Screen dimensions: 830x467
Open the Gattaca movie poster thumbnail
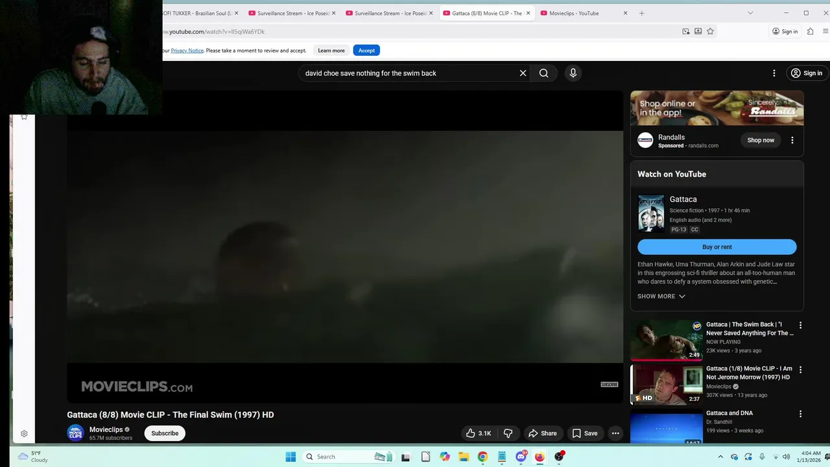[651, 213]
